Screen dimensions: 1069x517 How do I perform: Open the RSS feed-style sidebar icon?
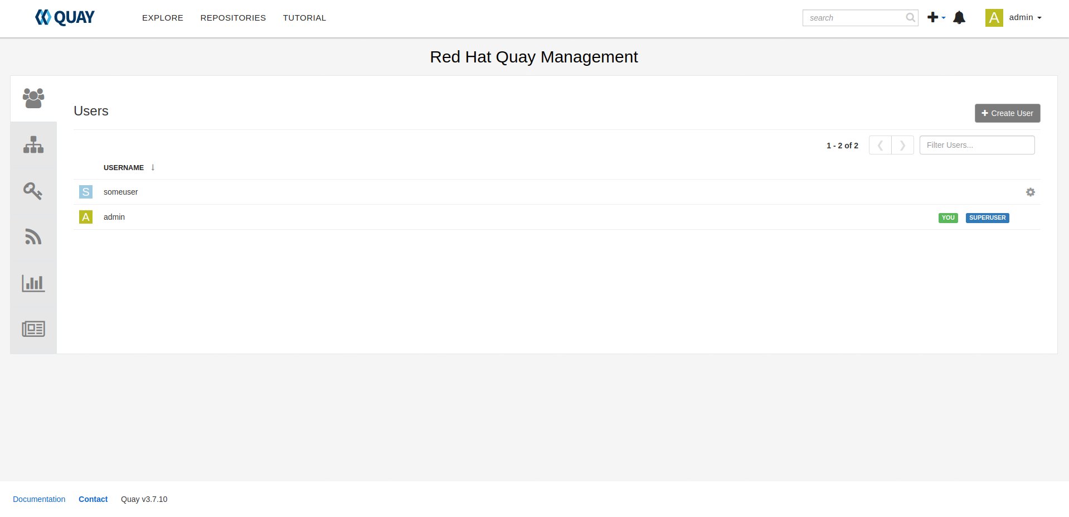33,237
